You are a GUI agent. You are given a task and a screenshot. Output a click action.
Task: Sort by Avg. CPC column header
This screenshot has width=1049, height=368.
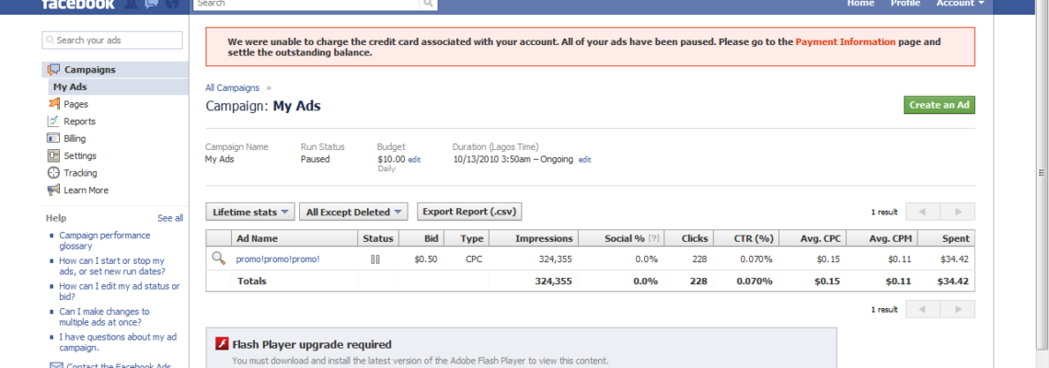[x=813, y=238]
